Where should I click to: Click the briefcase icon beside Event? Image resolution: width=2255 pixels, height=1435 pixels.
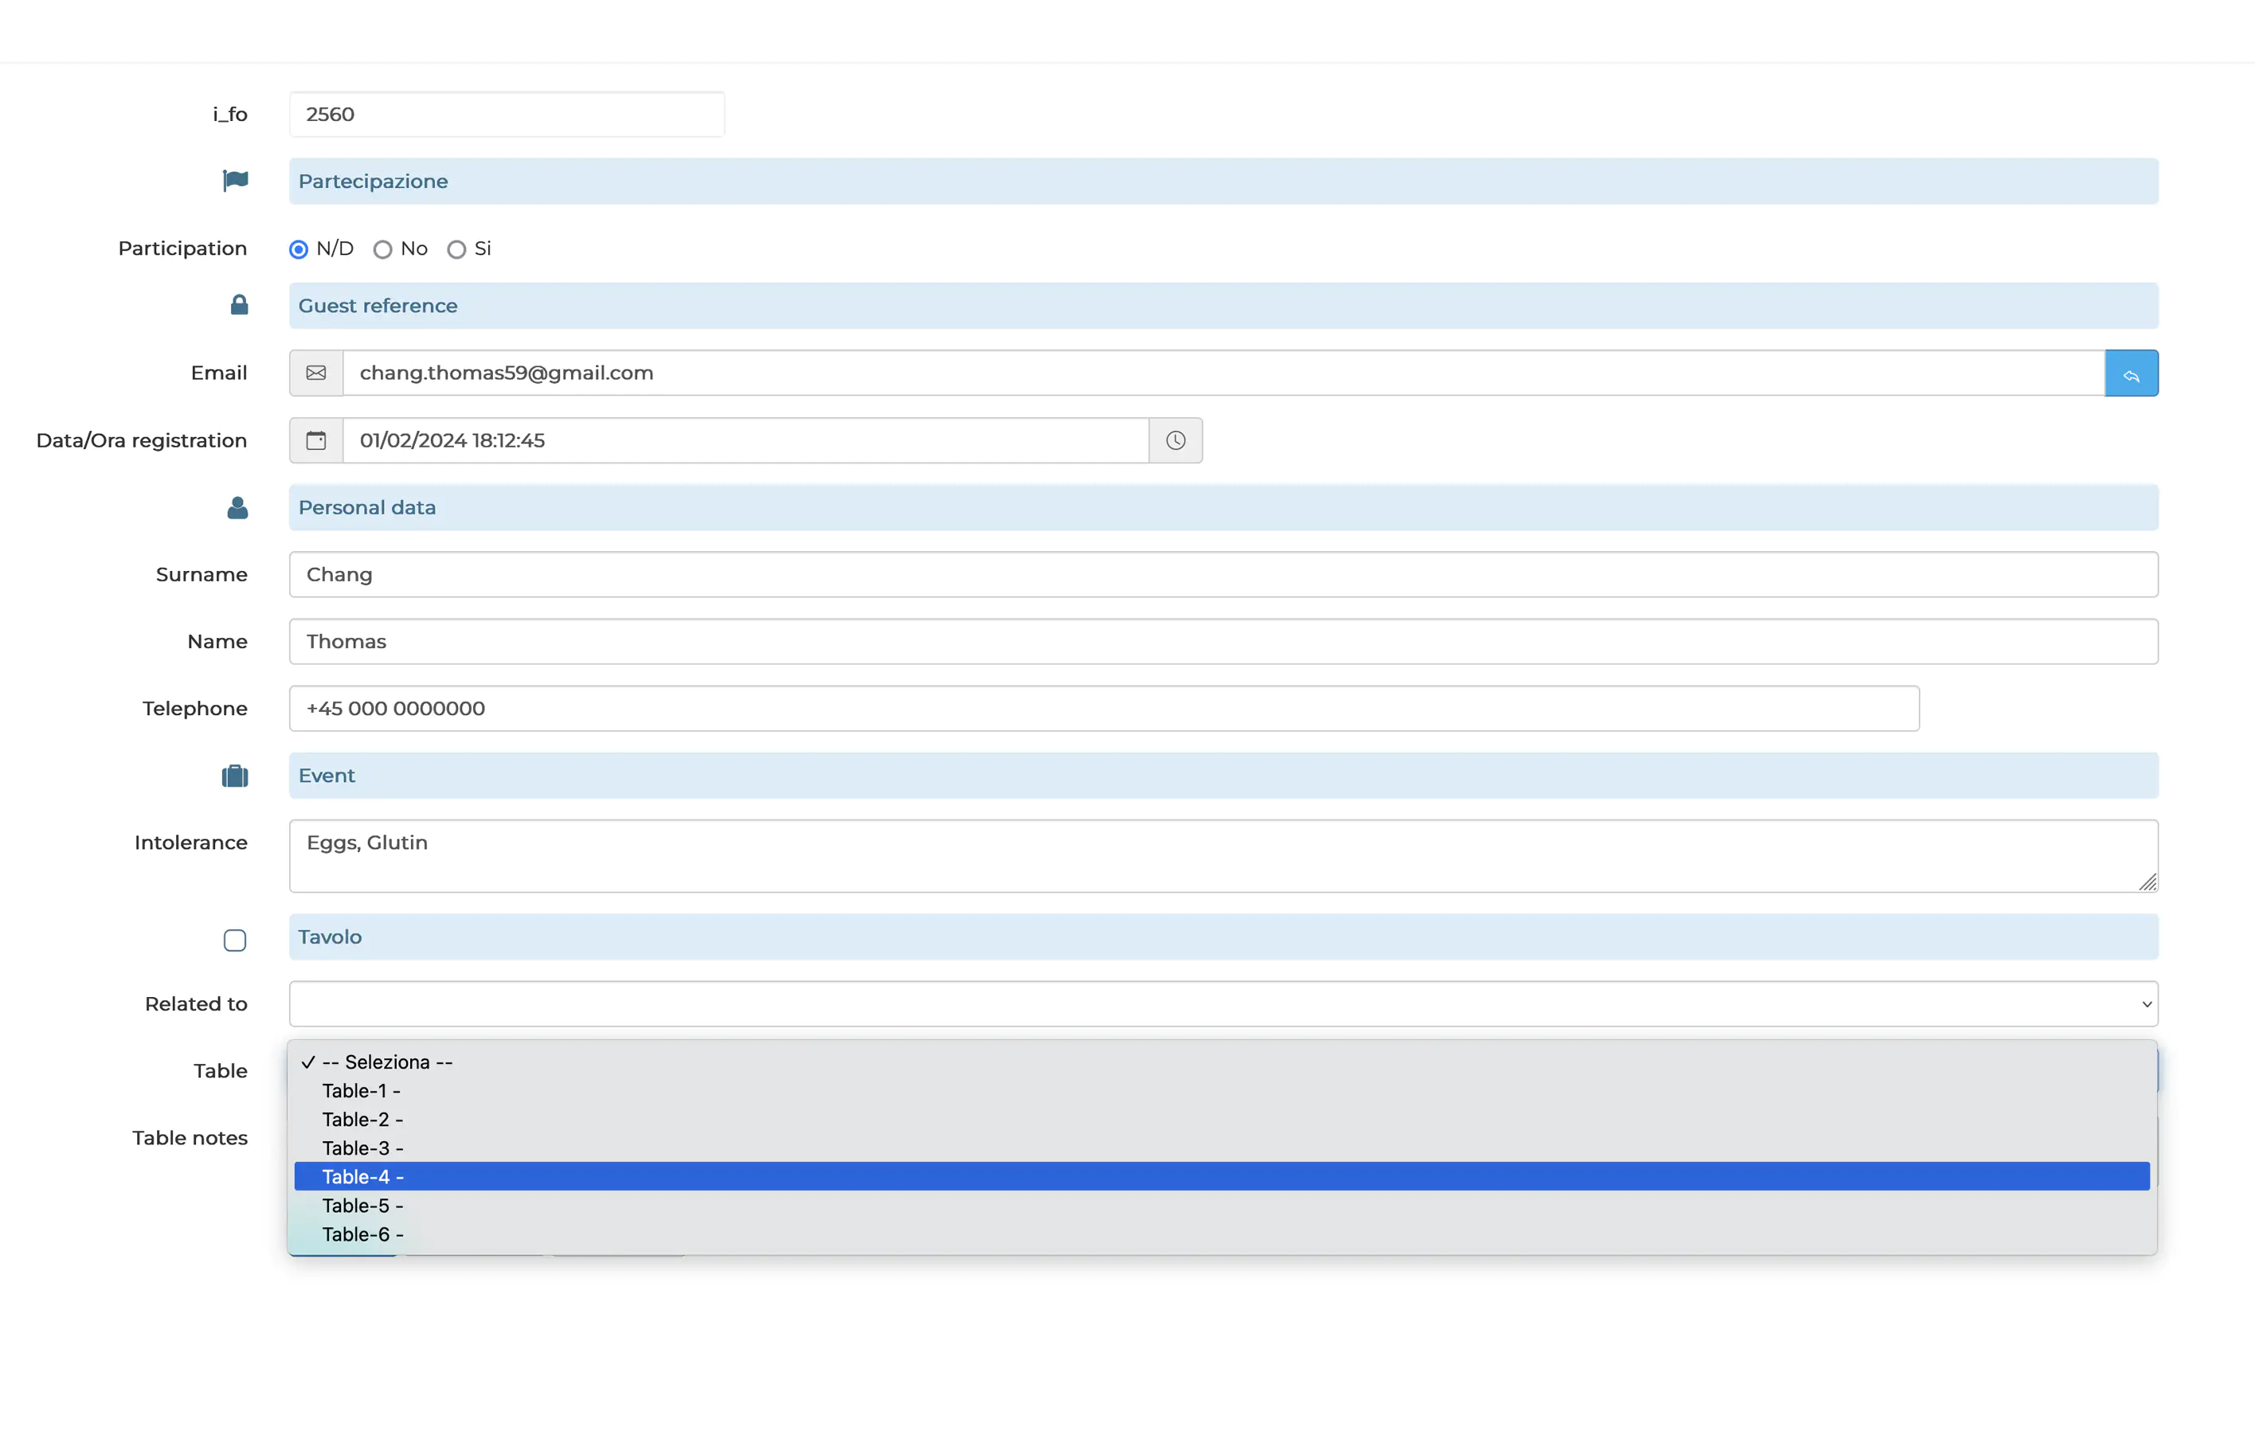tap(235, 776)
